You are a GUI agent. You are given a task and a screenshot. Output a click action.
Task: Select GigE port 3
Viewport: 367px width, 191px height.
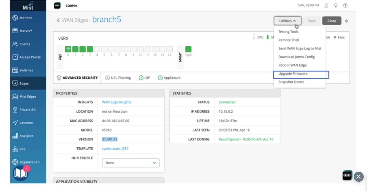(x=90, y=49)
